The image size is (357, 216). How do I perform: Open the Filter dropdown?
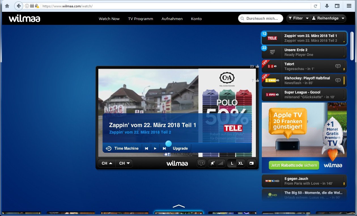click(298, 18)
